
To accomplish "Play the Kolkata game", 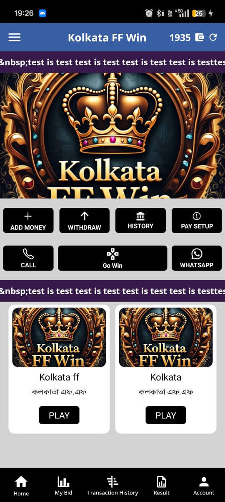I will click(x=166, y=415).
